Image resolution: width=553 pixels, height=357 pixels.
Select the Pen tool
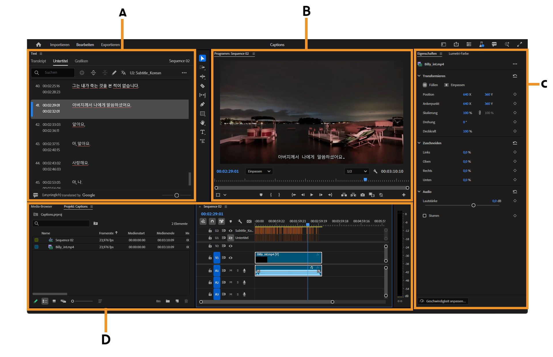point(202,104)
